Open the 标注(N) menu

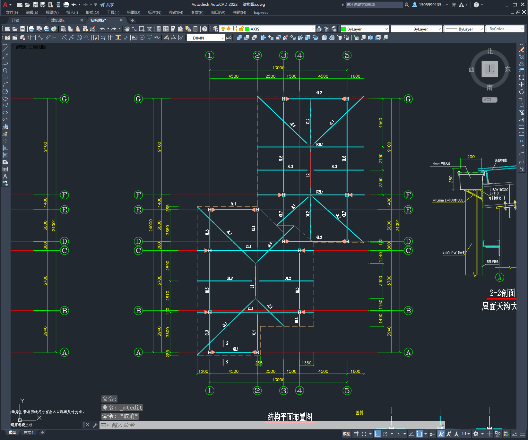(154, 13)
